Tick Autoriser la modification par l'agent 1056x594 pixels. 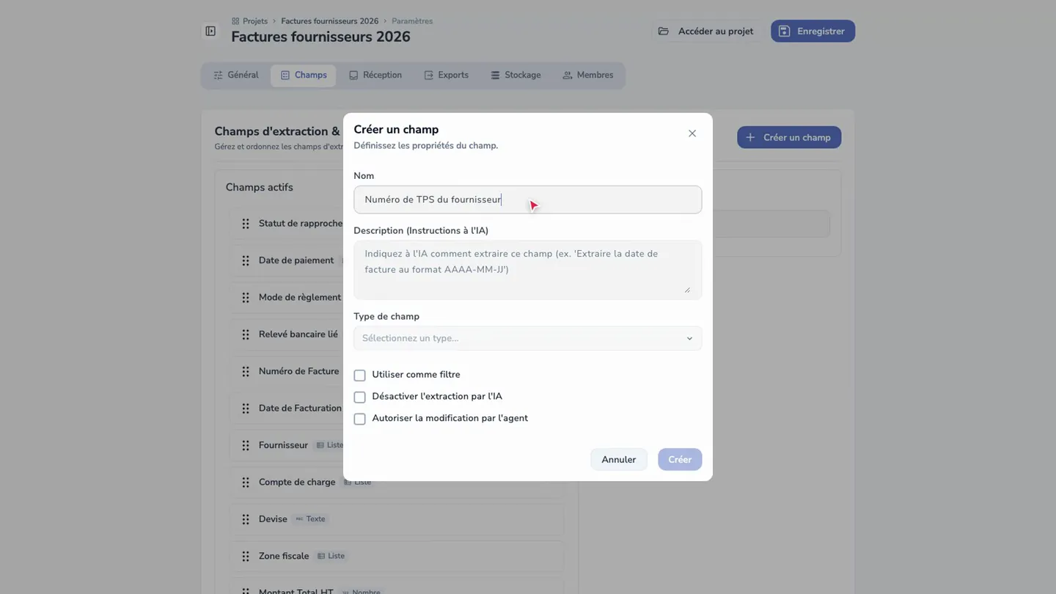click(x=359, y=419)
